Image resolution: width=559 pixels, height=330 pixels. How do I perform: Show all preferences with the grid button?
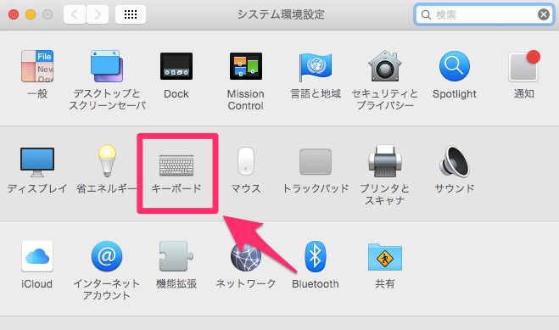pos(131,14)
